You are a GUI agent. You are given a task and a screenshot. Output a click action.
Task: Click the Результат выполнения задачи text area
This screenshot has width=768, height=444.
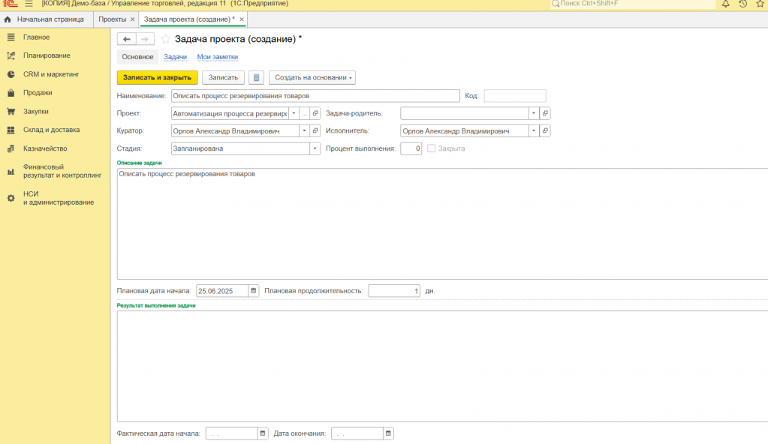tap(442, 366)
